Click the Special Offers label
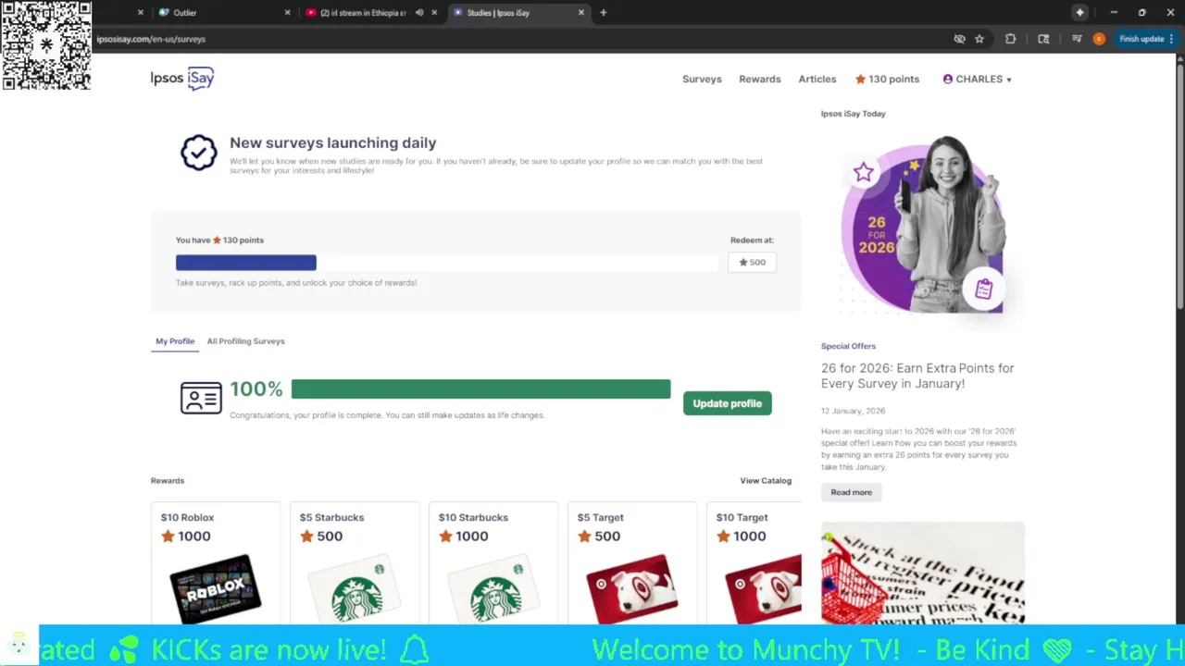1185x666 pixels. [x=848, y=346]
